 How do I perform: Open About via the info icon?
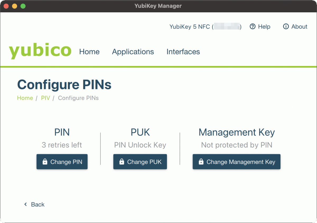click(286, 27)
